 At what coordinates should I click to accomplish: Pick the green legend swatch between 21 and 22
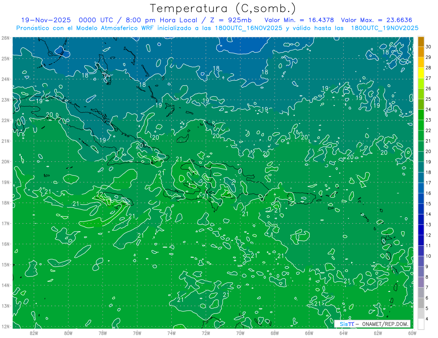coord(421,136)
